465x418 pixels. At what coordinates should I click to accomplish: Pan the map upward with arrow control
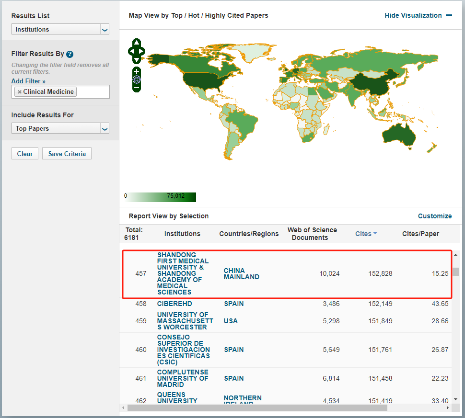coord(137,42)
